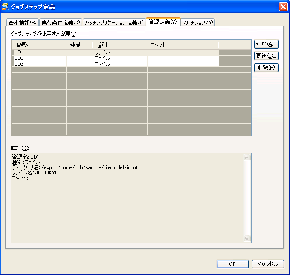Screen dimensions: 290x275
Task: Close the ジョブステップ定義 dialog window
Action: click(x=283, y=7)
